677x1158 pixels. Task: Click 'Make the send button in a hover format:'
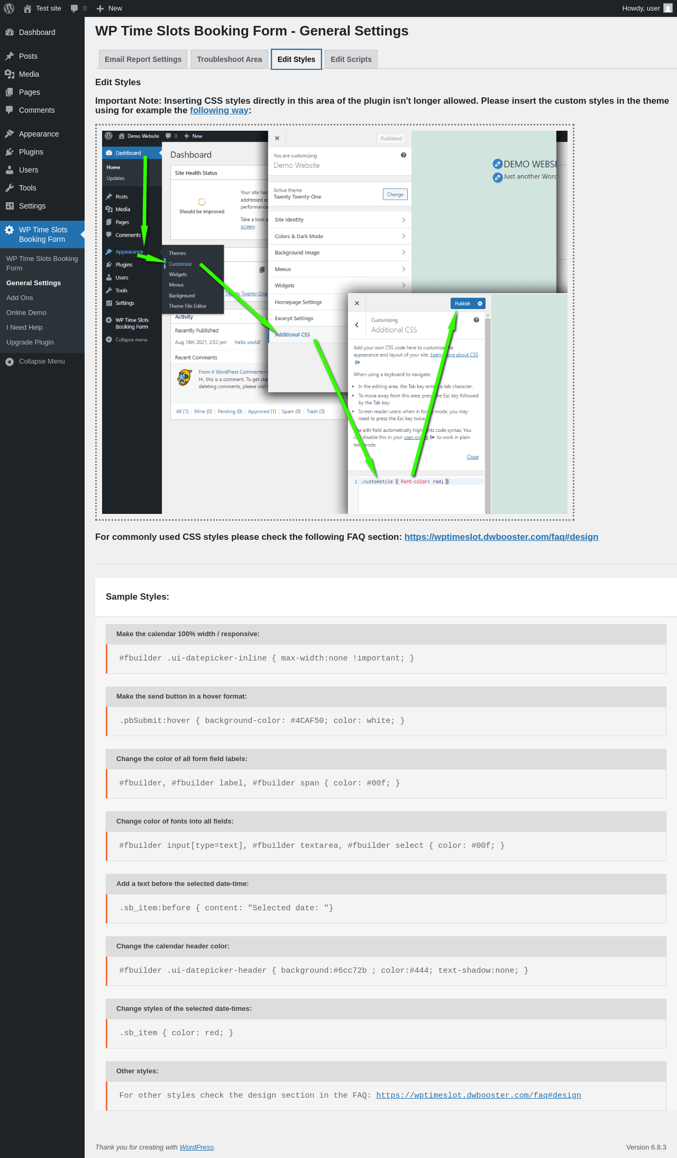(181, 696)
